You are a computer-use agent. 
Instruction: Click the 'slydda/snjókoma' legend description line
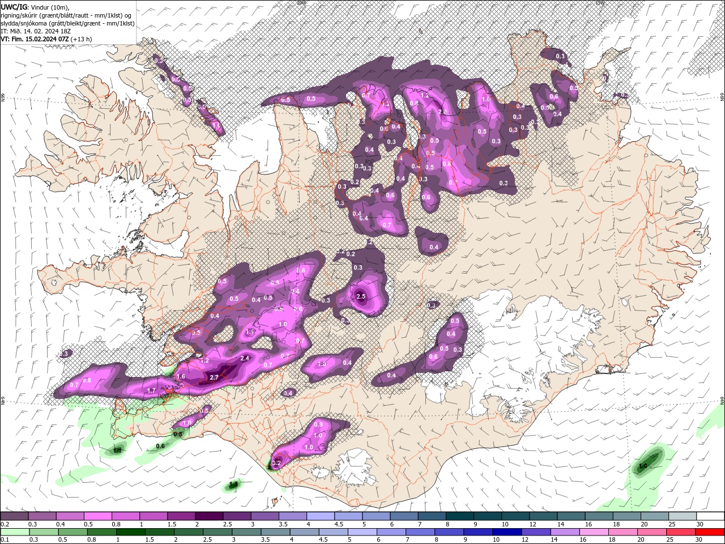click(67, 23)
